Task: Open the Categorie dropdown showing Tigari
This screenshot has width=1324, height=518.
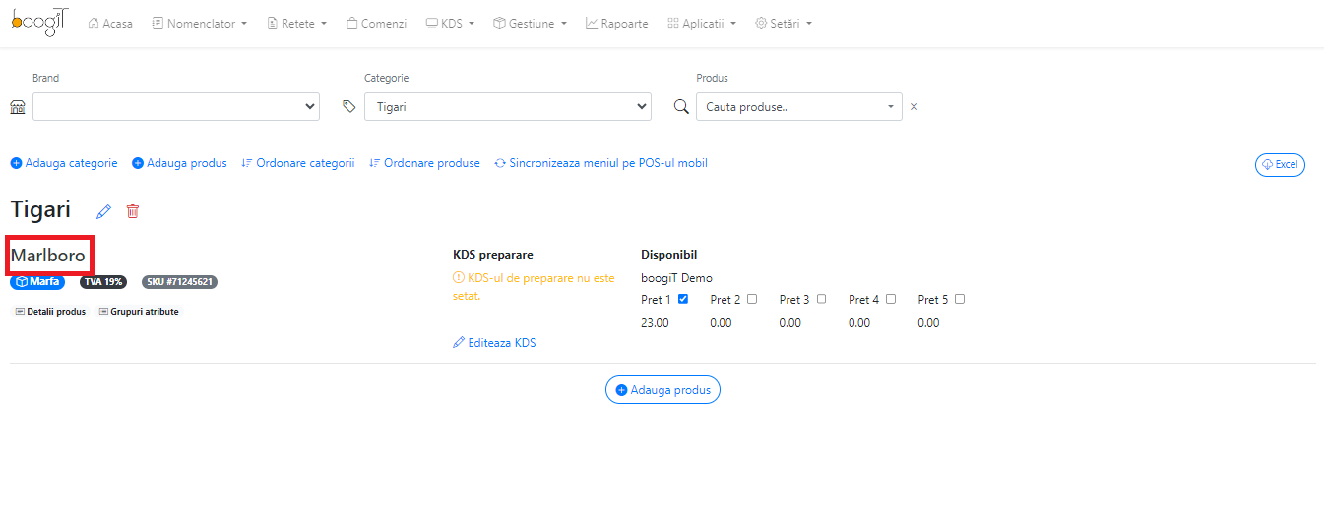Action: 508,106
